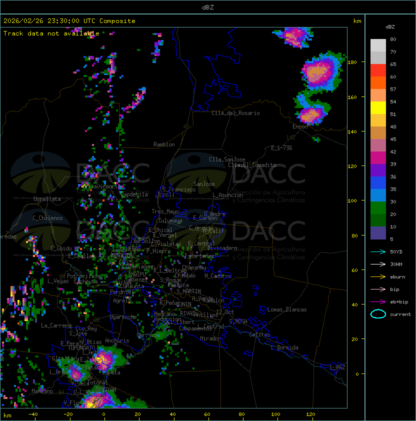Click the S_MARTIN place label

(x=188, y=291)
